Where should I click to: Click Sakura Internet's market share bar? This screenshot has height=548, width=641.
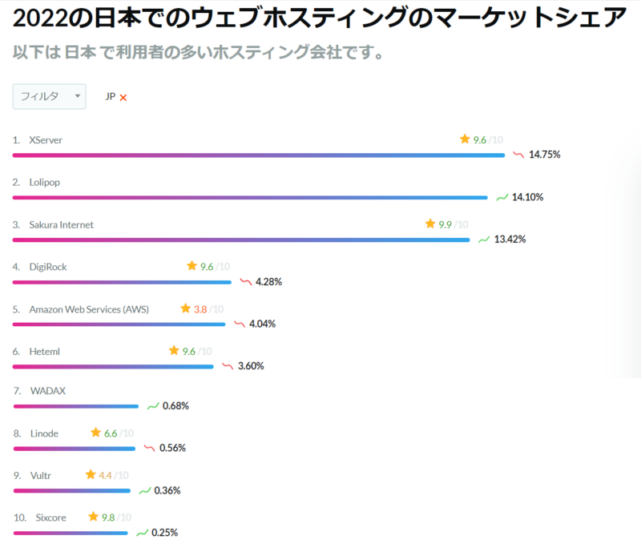(240, 239)
